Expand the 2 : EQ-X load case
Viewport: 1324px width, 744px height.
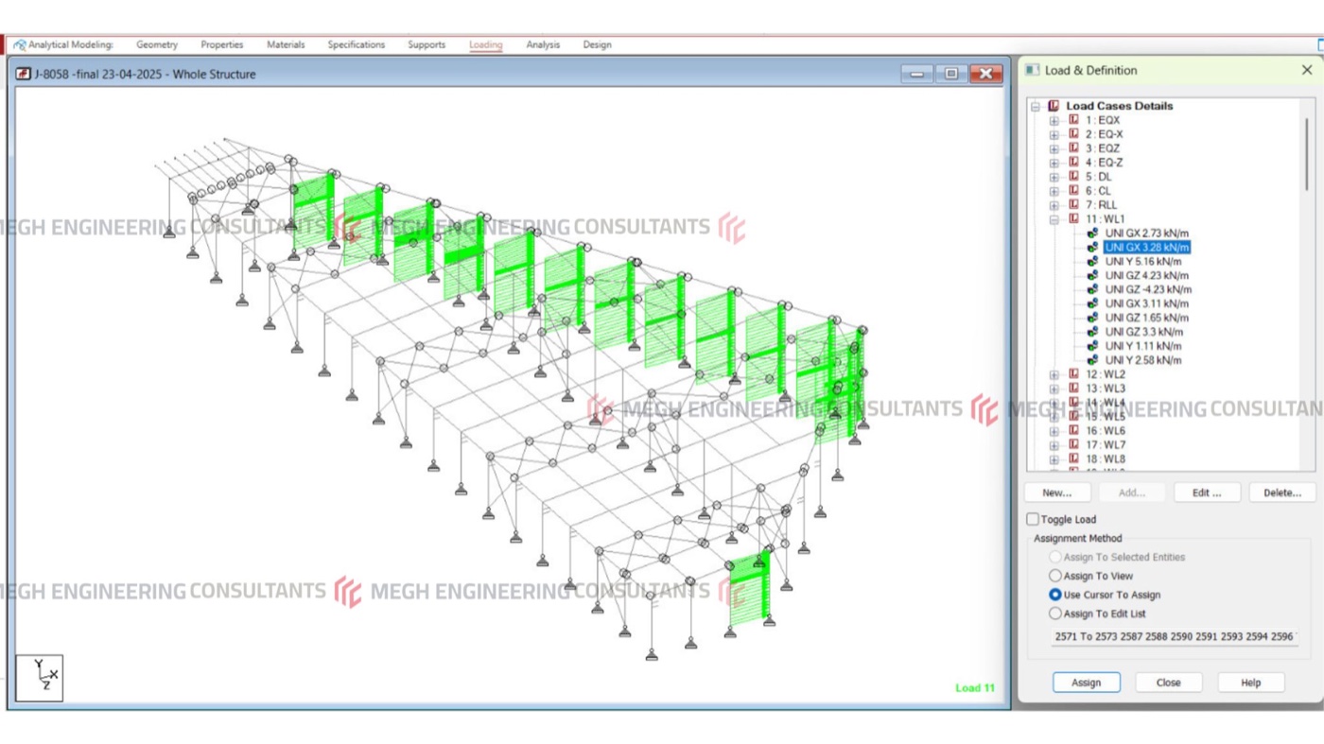click(1054, 135)
